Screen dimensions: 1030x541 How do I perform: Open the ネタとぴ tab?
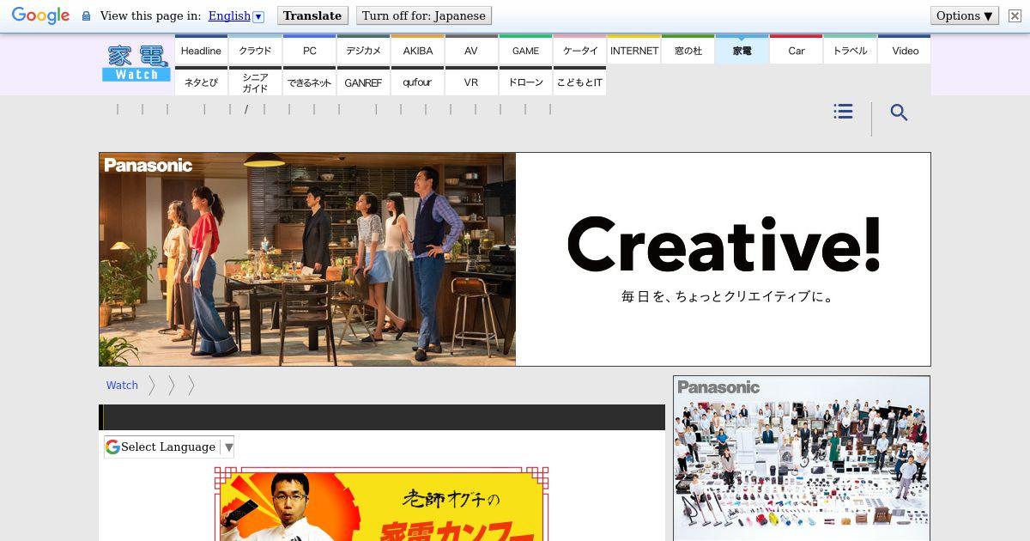click(201, 82)
